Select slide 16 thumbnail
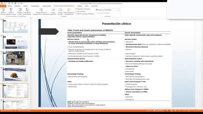Image resolution: width=203 pixels, height=114 pixels. tap(16, 42)
